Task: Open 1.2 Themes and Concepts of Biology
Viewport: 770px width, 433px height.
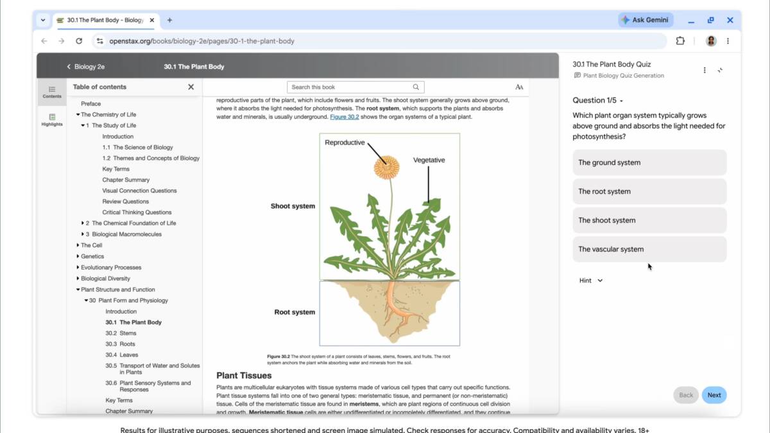Action: pos(151,158)
